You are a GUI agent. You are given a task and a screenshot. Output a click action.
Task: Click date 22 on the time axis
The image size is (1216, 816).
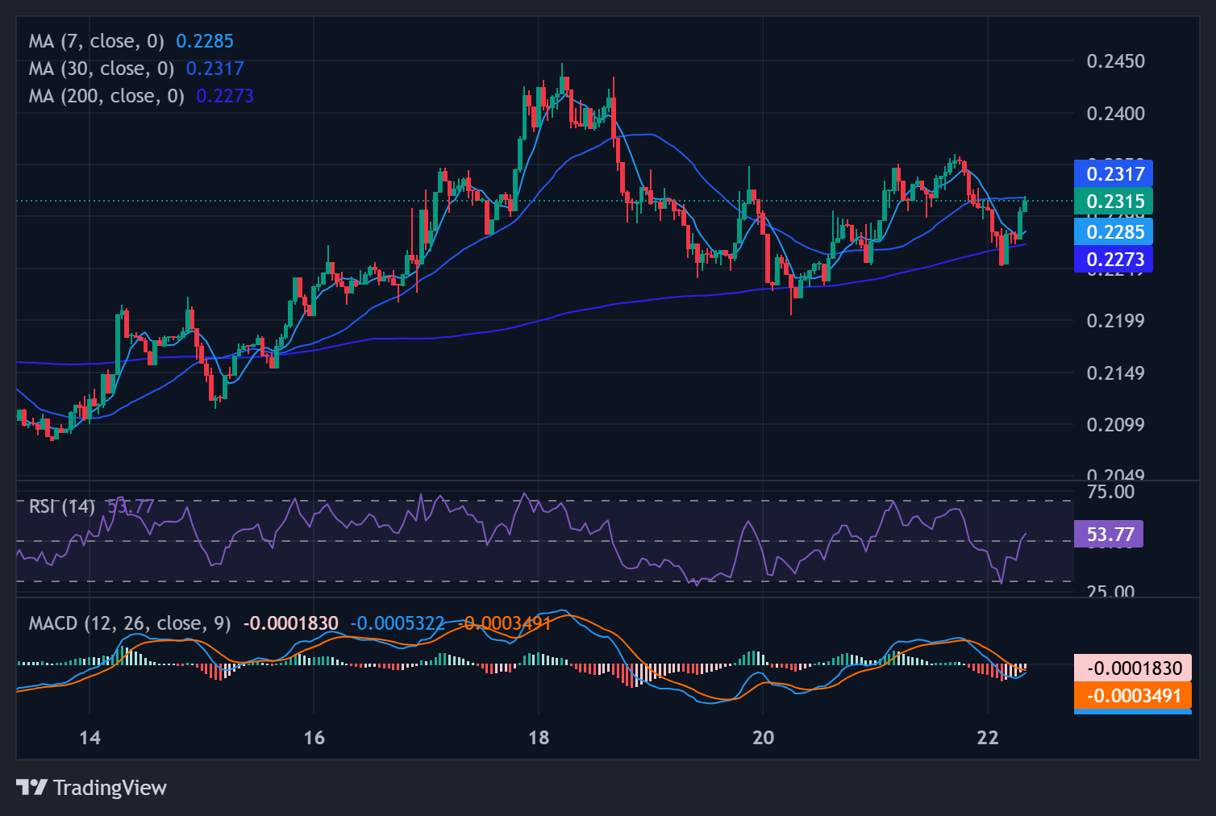pos(987,737)
